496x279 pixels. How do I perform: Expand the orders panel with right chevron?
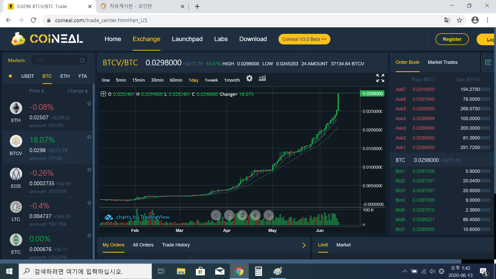coord(304,245)
